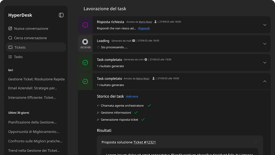Image resolution: width=275 pixels, height=155 pixels.
Task: Open the Ticket #12321 link
Action: click(x=144, y=142)
